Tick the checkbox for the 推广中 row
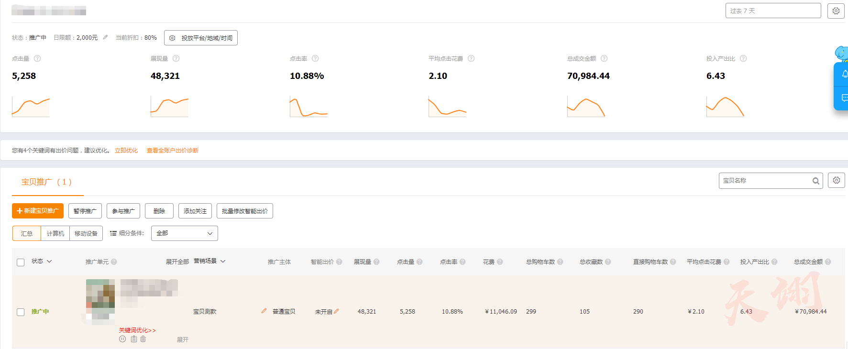Image resolution: width=848 pixels, height=349 pixels. [21, 312]
